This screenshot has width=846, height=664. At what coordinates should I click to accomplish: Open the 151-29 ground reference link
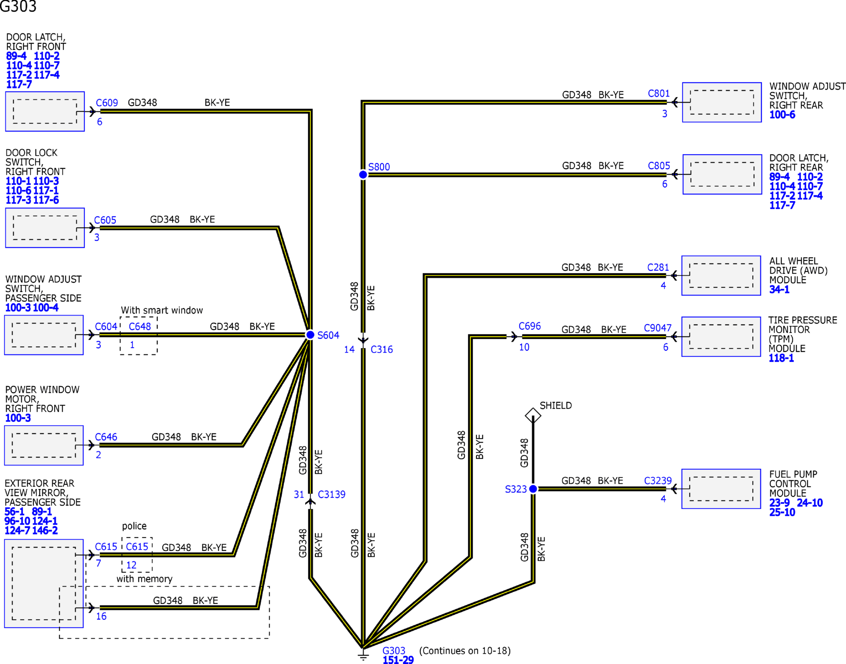point(398,660)
